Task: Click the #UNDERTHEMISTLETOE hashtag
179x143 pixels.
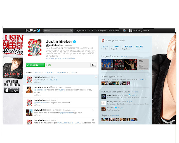Action: click(x=69, y=123)
